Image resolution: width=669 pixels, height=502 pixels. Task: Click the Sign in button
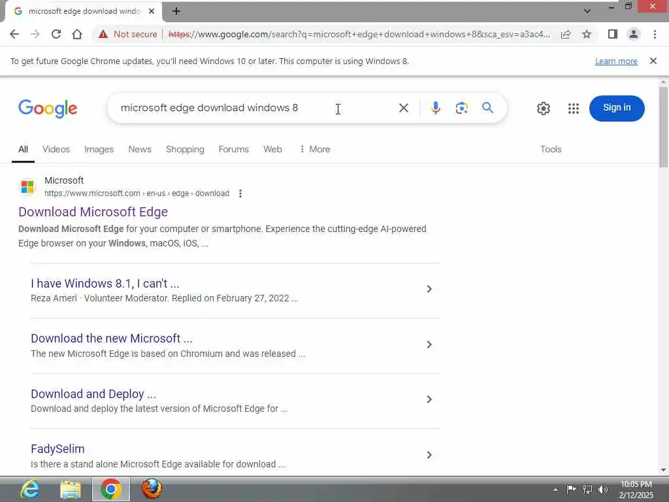(x=617, y=108)
